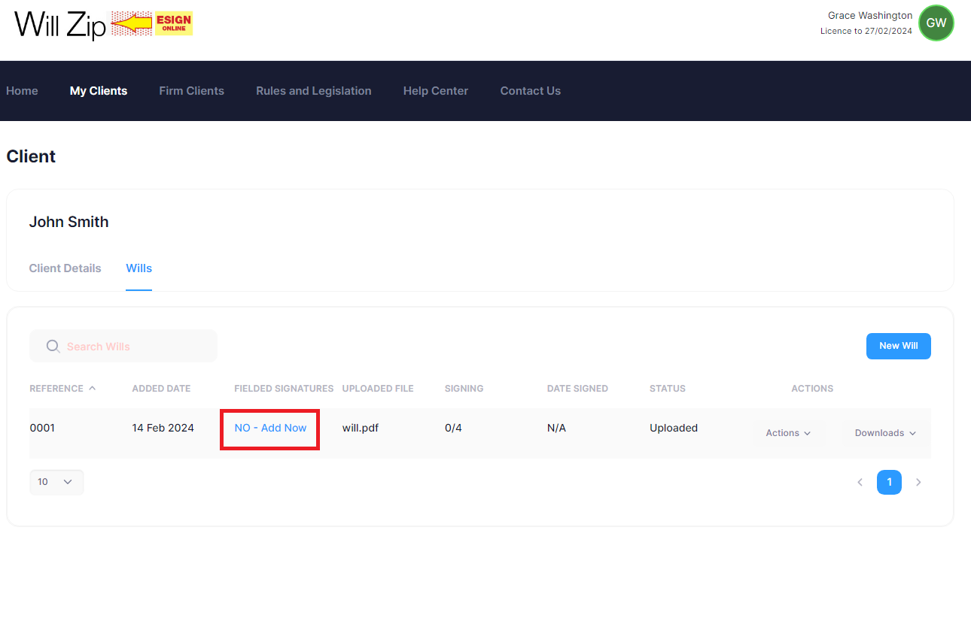Click the STATUS column header
This screenshot has width=971, height=618.
tap(668, 389)
